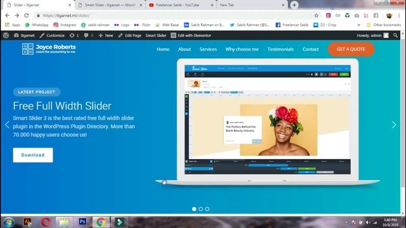Open Adobe Illustrator from the taskbar
This screenshot has width=406, height=228.
coord(27,222)
